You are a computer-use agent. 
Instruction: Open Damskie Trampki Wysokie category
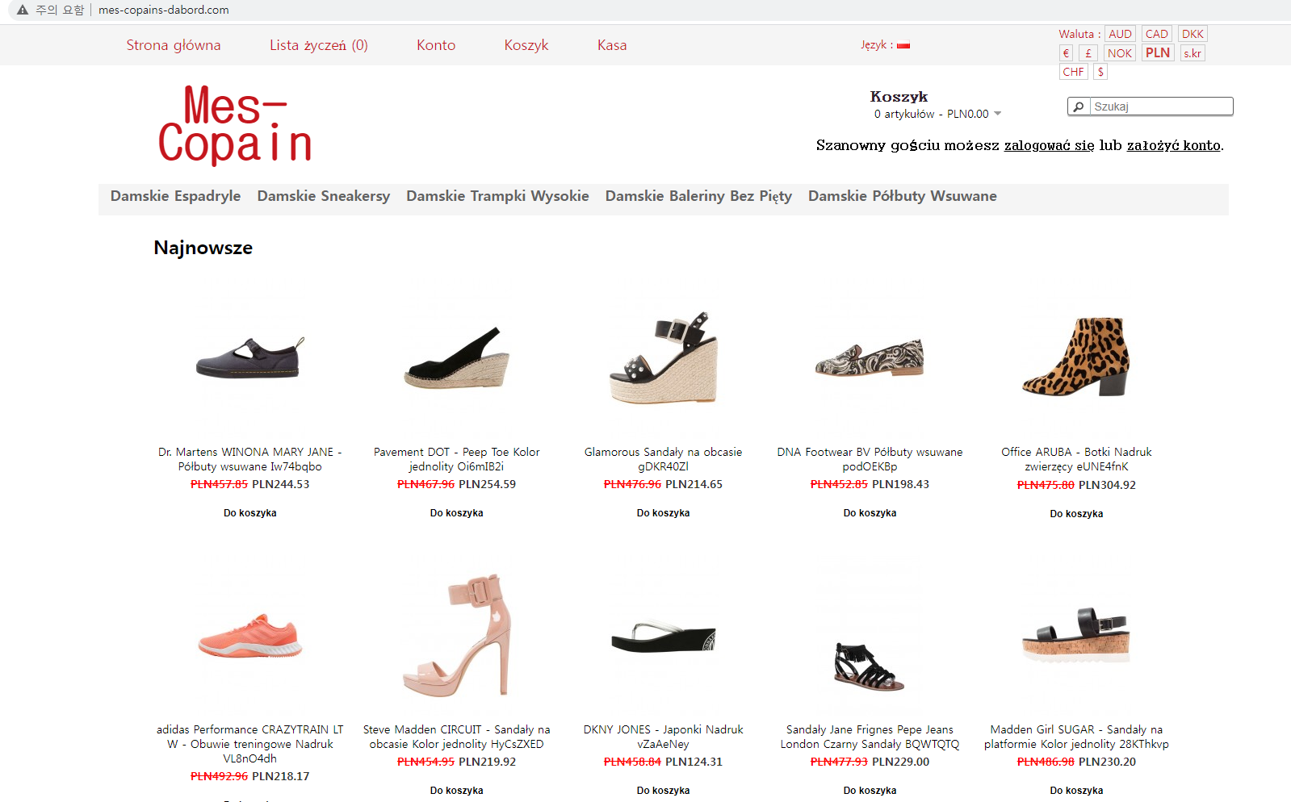(x=497, y=196)
